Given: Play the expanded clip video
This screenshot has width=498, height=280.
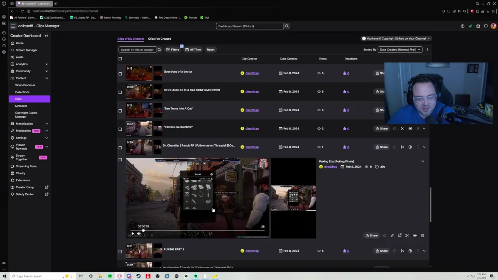Looking at the screenshot, I should pos(132,234).
